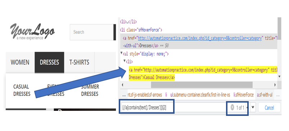Viewport: 289px width, 131px height.
Task: Open the T-SHIRTS menu tab
Action: point(79,62)
